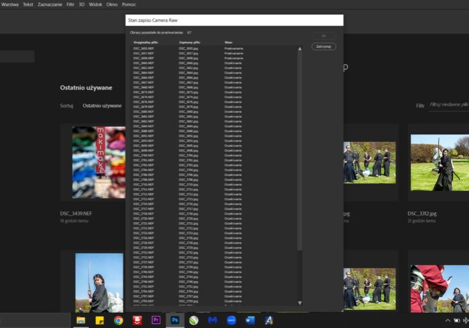This screenshot has width=469, height=328.
Task: Click the Photoshop icon in the taskbar
Action: (174, 321)
